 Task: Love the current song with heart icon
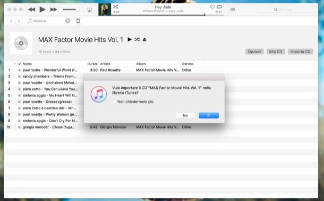click(x=212, y=7)
